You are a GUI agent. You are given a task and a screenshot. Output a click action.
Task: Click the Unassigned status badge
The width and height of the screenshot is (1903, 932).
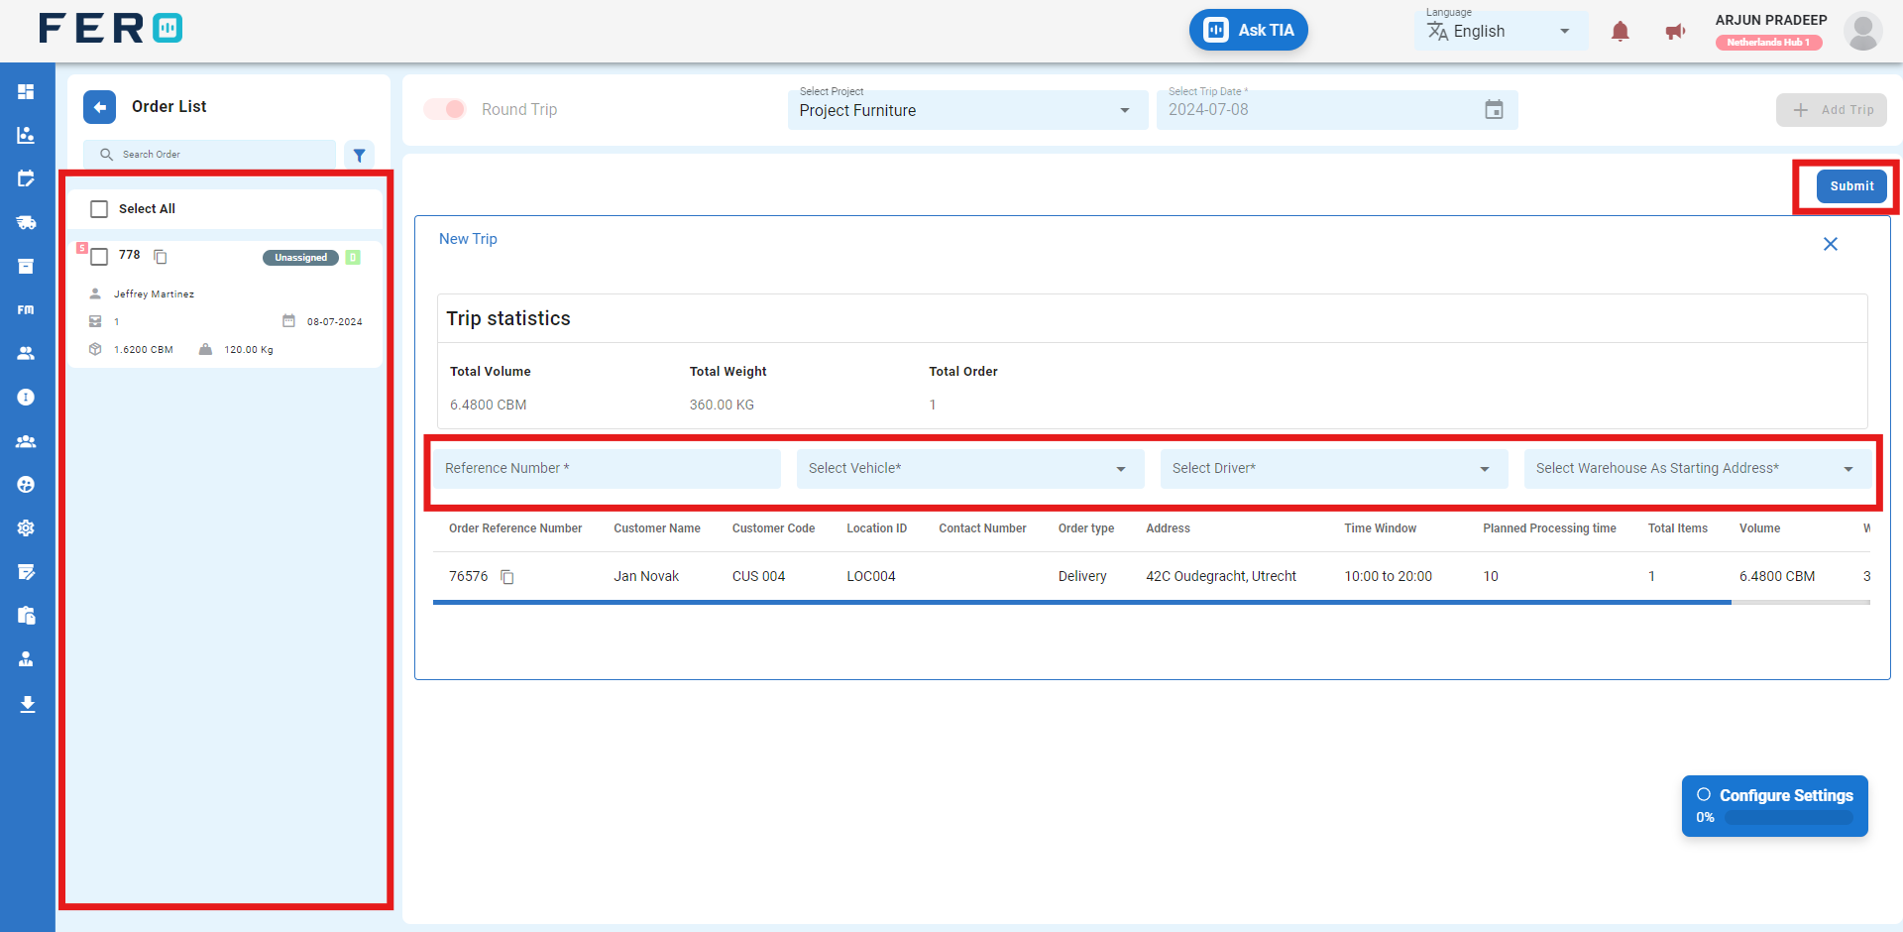pos(300,258)
